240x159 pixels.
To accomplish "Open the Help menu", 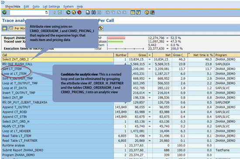I will point(80,7).
